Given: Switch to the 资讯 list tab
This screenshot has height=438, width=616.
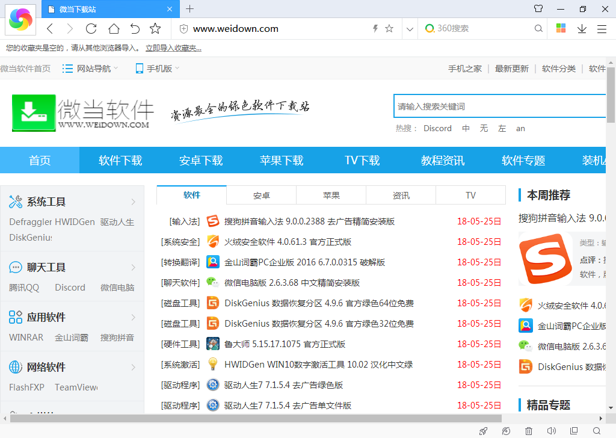Looking at the screenshot, I should [x=401, y=195].
